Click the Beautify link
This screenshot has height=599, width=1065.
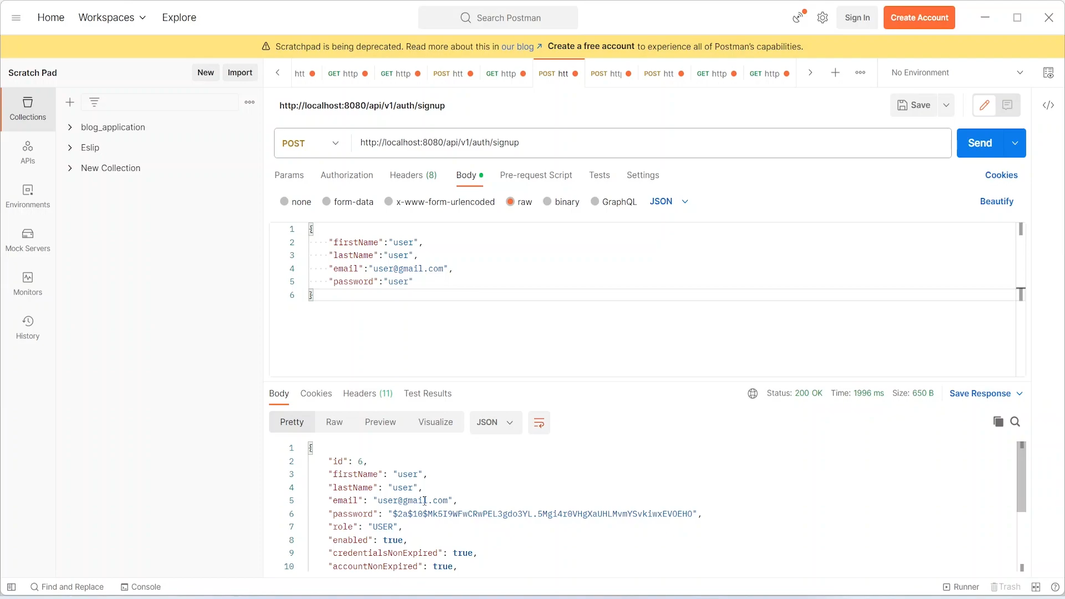[997, 201]
